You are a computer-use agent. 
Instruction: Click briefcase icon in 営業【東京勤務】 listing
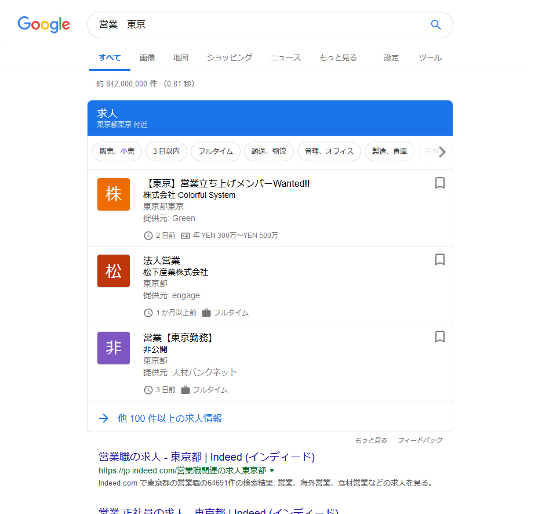(185, 390)
